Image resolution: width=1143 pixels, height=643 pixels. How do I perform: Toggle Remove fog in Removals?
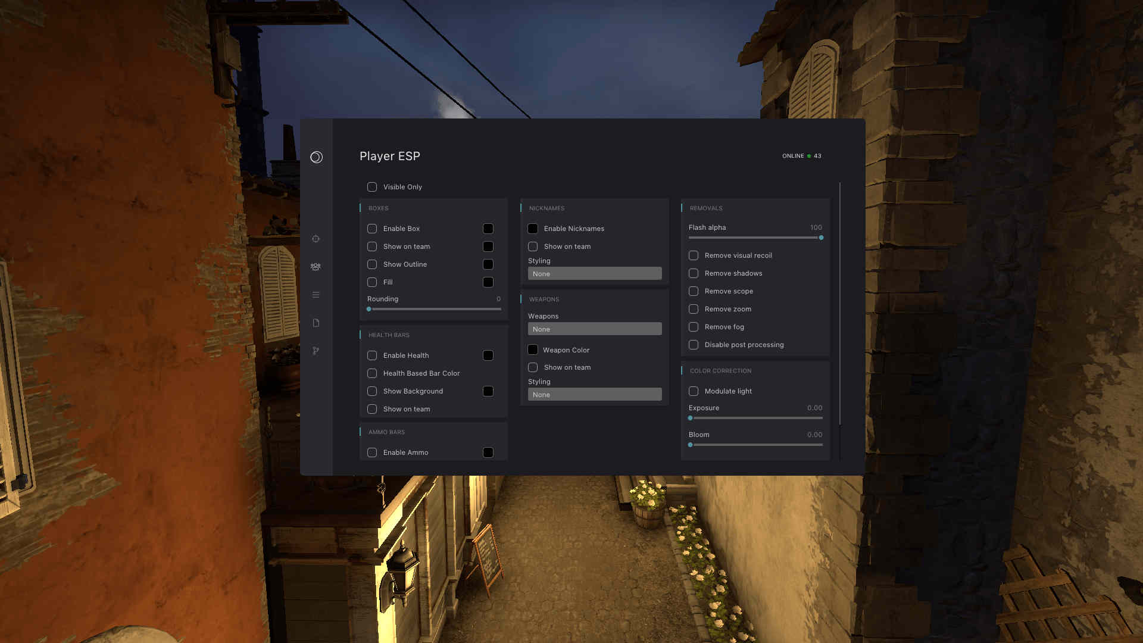(694, 327)
